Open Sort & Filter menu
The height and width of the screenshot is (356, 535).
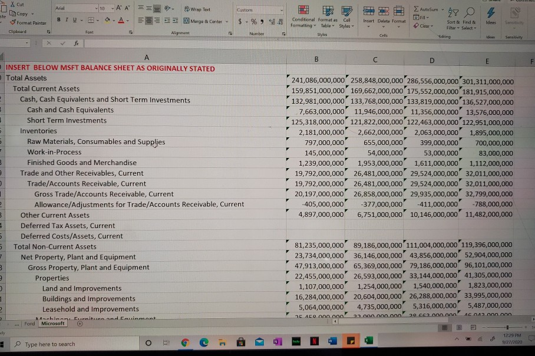pos(453,18)
